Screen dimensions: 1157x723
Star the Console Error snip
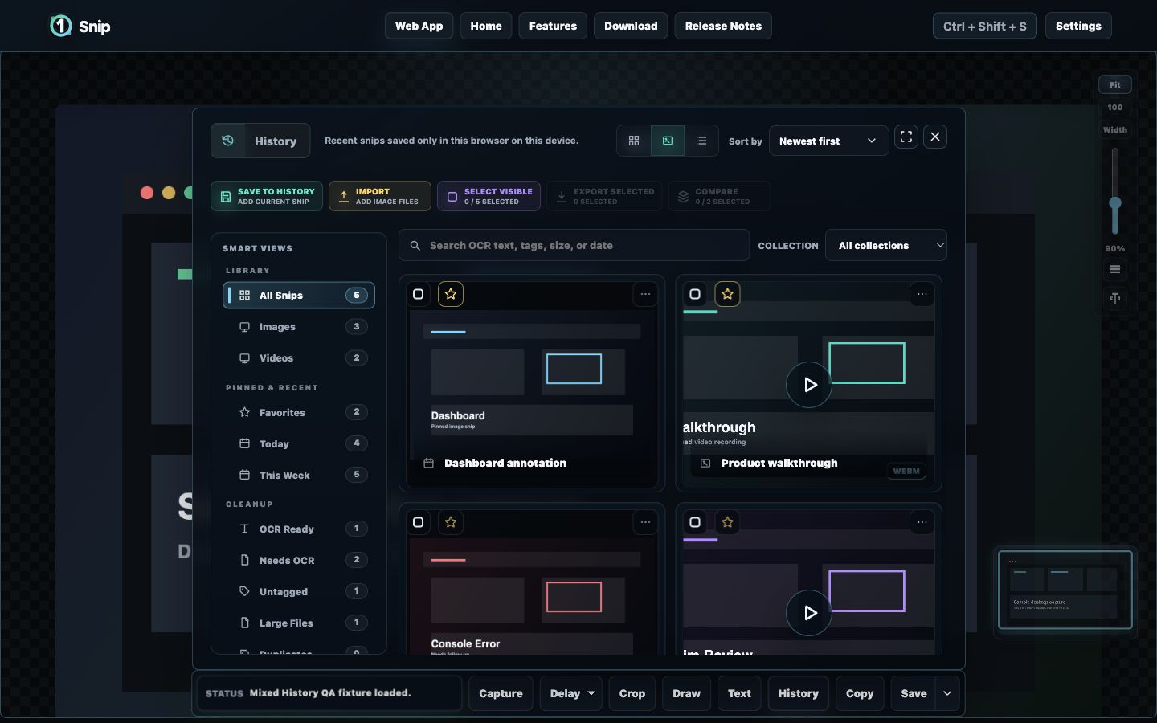[451, 522]
